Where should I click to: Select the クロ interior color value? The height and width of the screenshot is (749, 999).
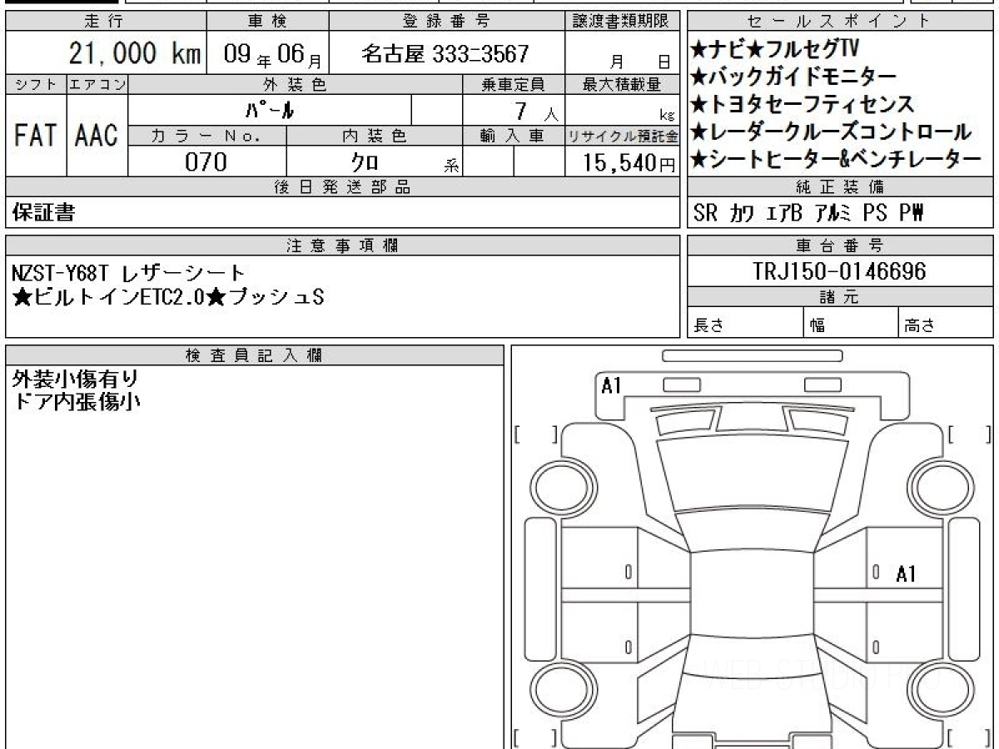point(365,162)
